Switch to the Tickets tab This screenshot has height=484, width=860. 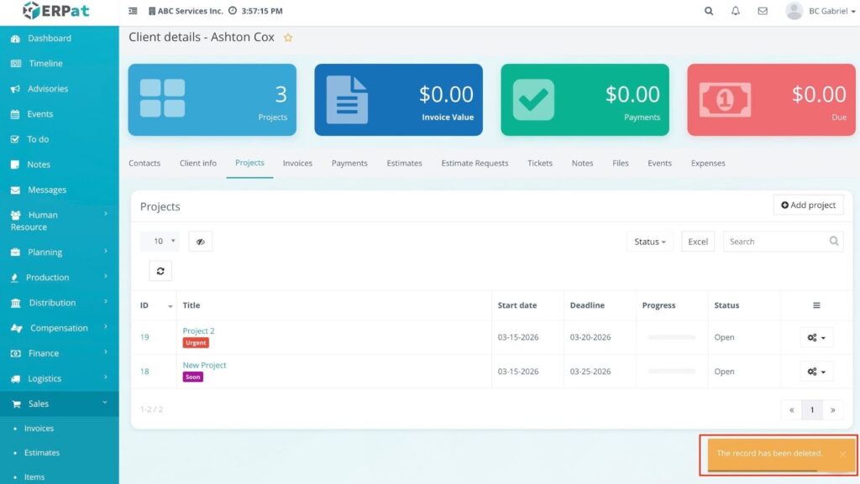coord(539,163)
